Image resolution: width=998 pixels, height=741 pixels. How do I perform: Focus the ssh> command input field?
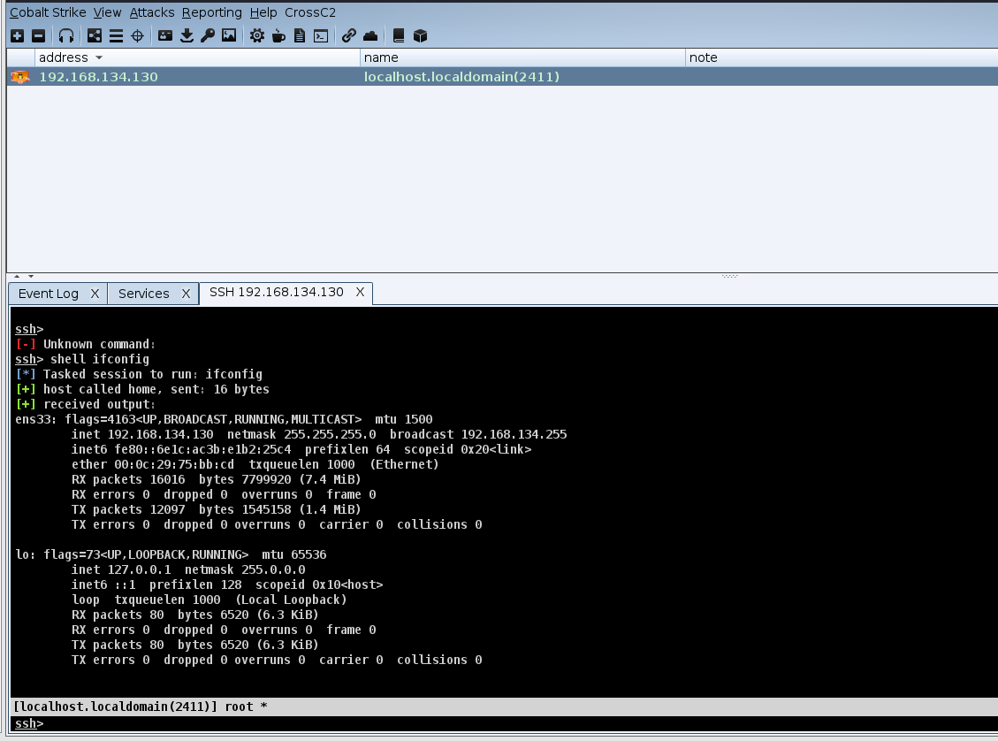tap(504, 724)
